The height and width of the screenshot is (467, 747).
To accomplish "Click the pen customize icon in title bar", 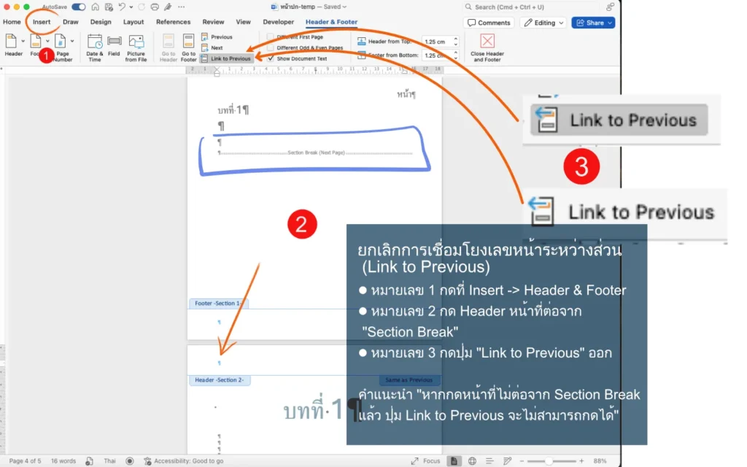I will click(168, 7).
